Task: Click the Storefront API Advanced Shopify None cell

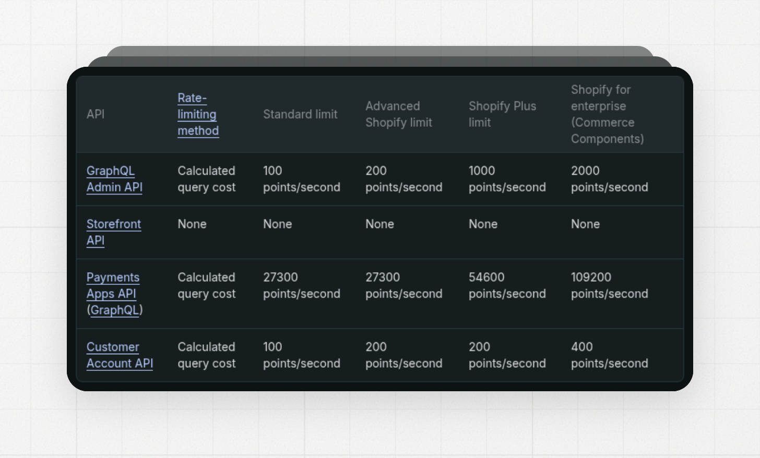Action: [380, 224]
